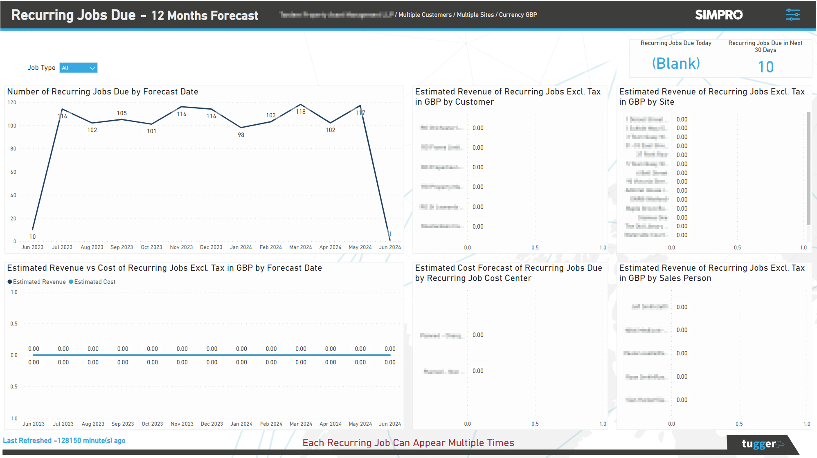
Task: Click the SIMPRO logo in the header
Action: coord(718,15)
